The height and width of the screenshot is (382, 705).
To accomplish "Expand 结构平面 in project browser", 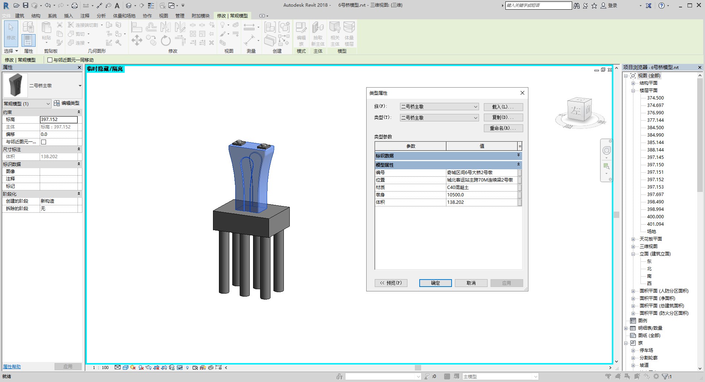I will (x=633, y=83).
